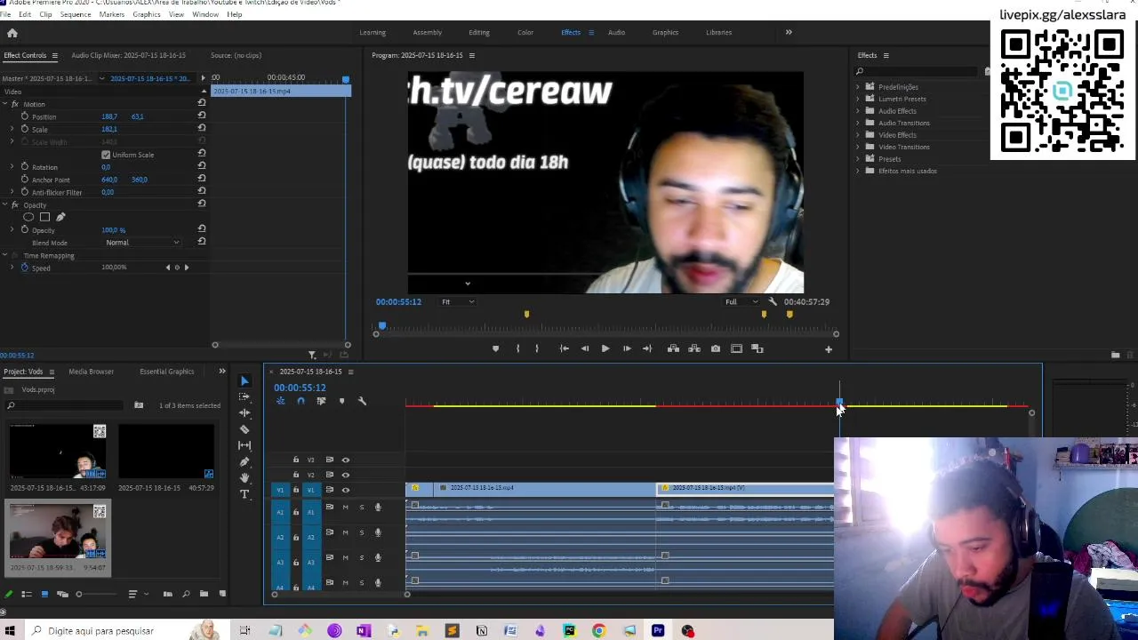Open Full playback resolution dropdown
This screenshot has height=640, width=1138.
click(741, 301)
